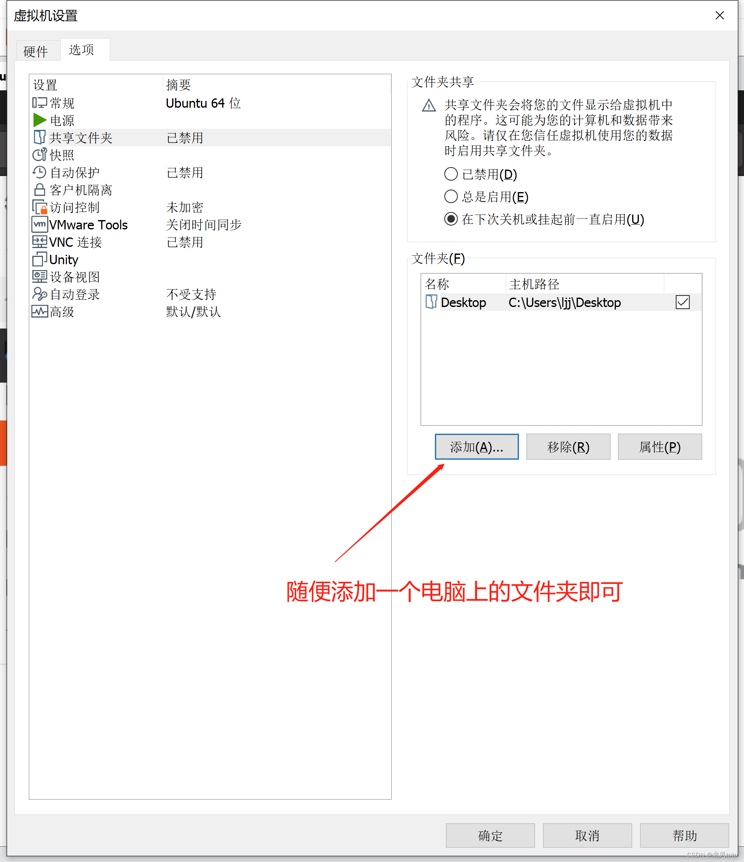The width and height of the screenshot is (744, 862).
Task: Open the 帮助 help button
Action: click(x=684, y=835)
